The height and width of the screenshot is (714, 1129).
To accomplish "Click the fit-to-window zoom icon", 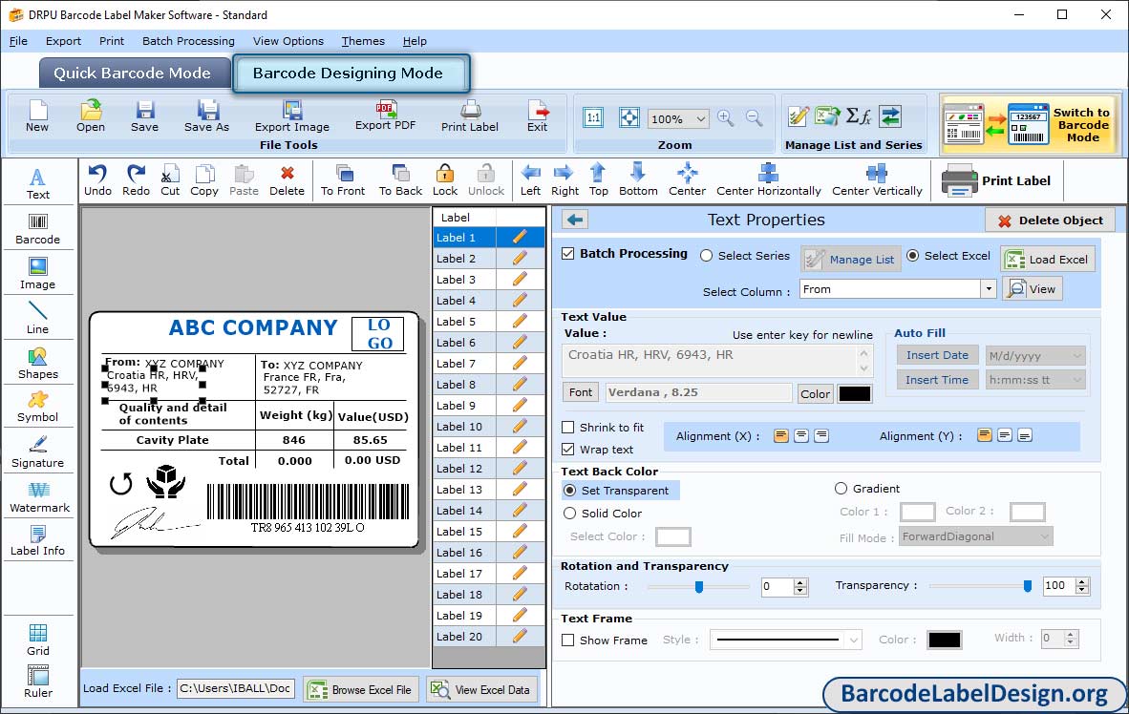I will tap(629, 118).
